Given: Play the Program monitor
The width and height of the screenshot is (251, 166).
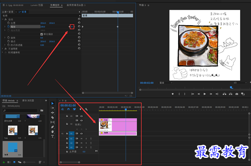Looking at the screenshot, I should (205, 94).
